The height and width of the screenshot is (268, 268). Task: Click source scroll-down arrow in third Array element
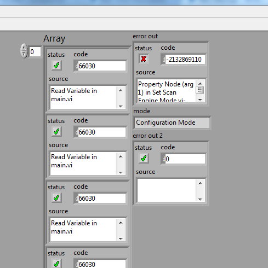pos(121,238)
